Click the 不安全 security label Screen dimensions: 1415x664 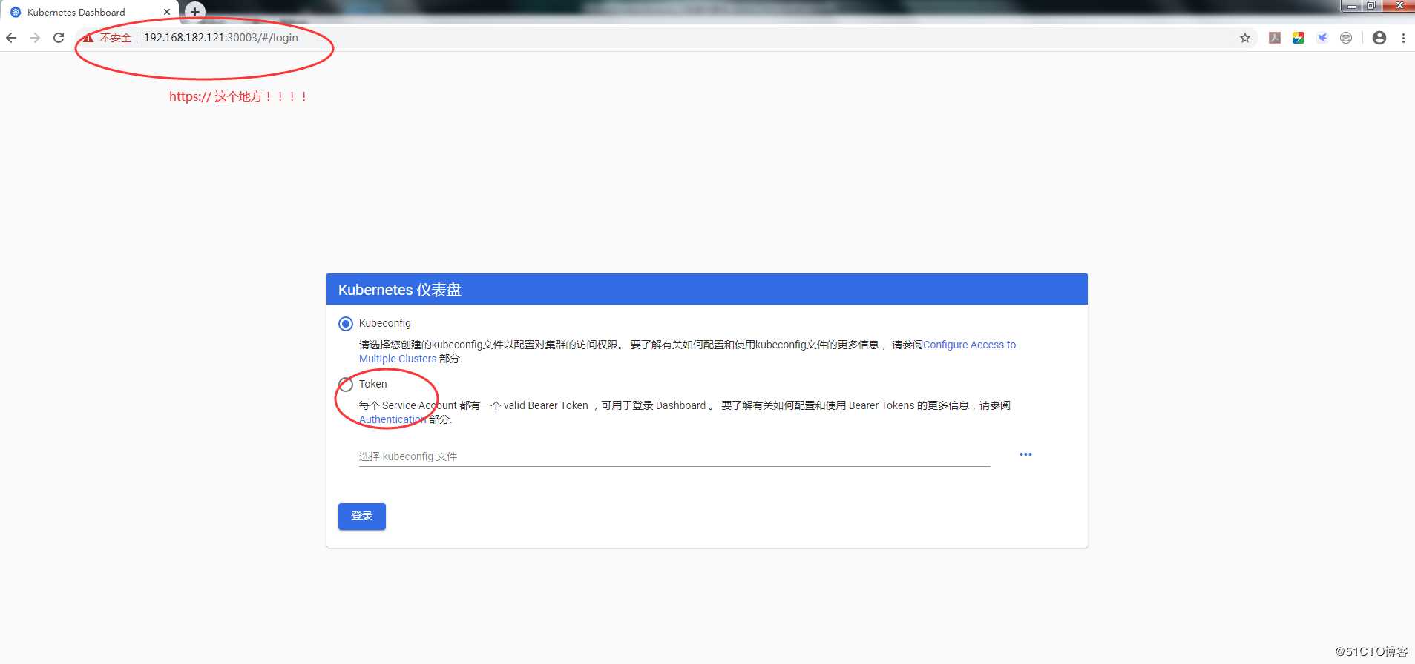(116, 38)
